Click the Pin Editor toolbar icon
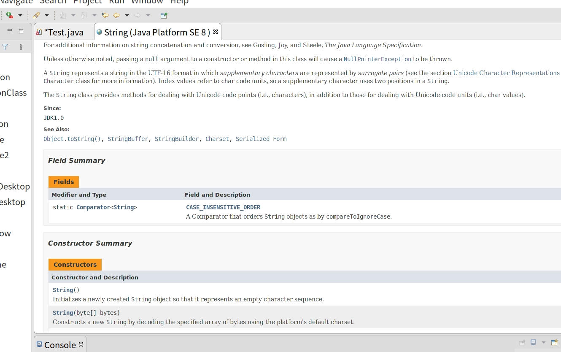The image size is (561, 352). [164, 16]
